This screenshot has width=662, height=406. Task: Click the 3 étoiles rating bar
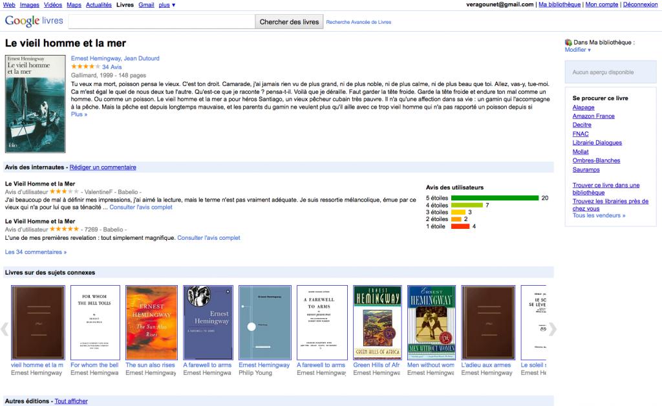pyautogui.click(x=458, y=212)
